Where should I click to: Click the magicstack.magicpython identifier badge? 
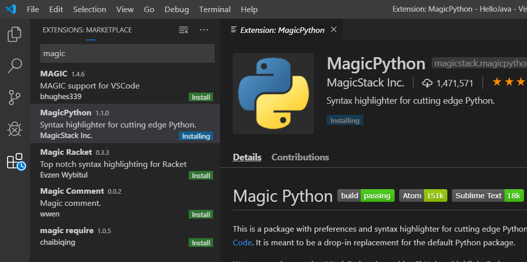click(x=479, y=63)
